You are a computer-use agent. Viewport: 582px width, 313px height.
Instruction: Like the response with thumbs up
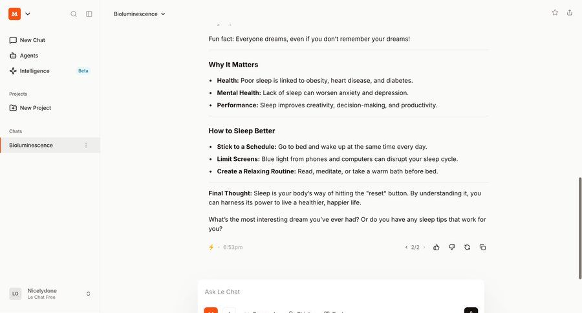[436, 247]
